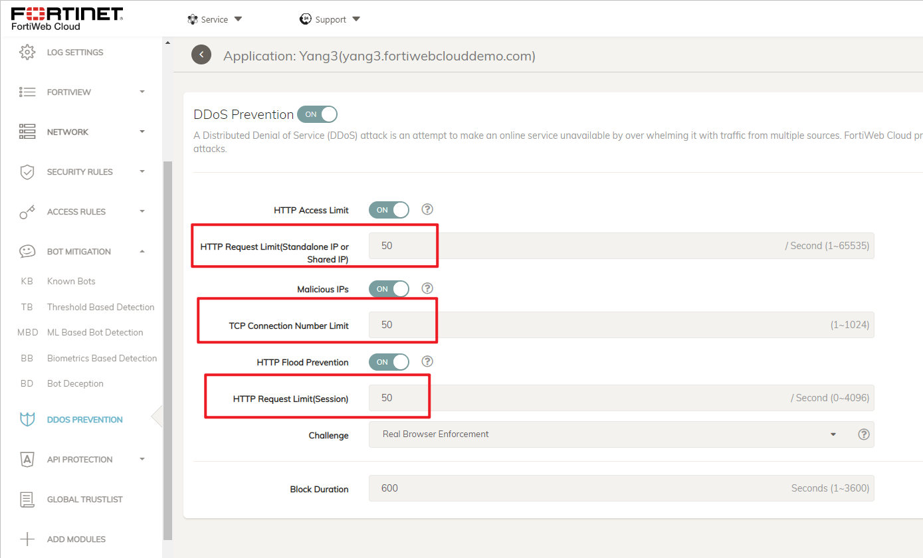Click the back arrow button near Application title
This screenshot has width=923, height=558.
click(x=201, y=54)
